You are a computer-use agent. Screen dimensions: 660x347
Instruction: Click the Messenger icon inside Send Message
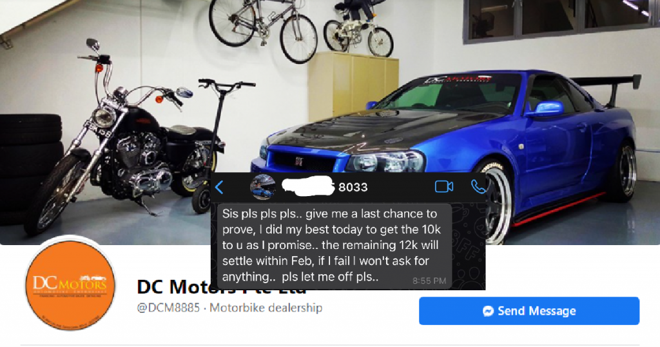tap(489, 311)
